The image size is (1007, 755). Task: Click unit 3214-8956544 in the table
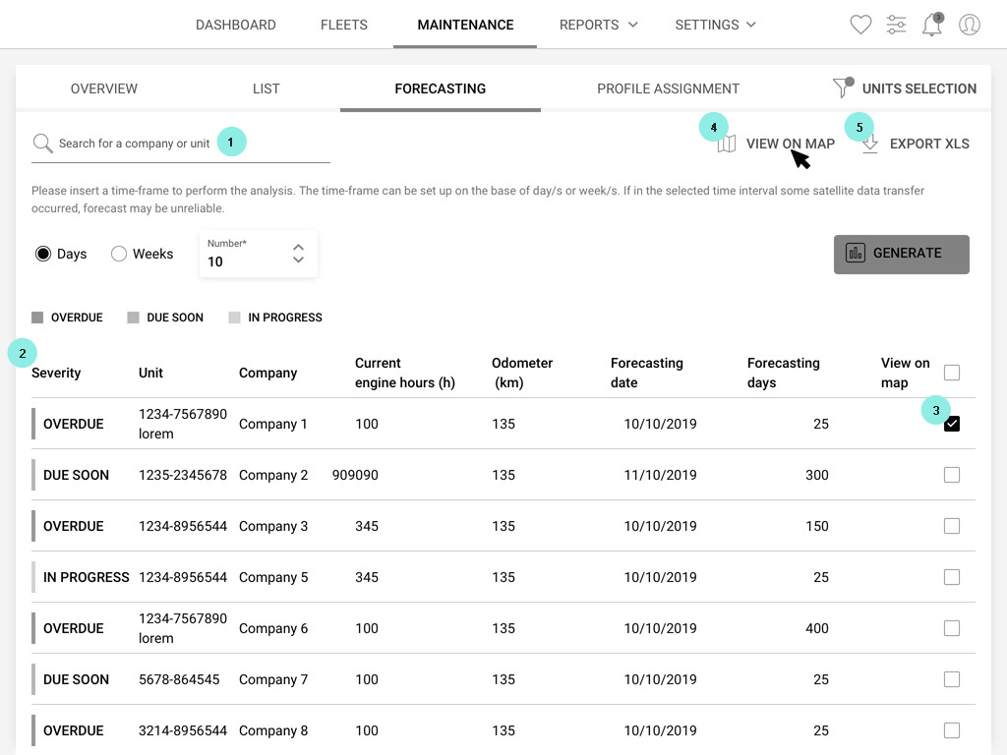182,730
